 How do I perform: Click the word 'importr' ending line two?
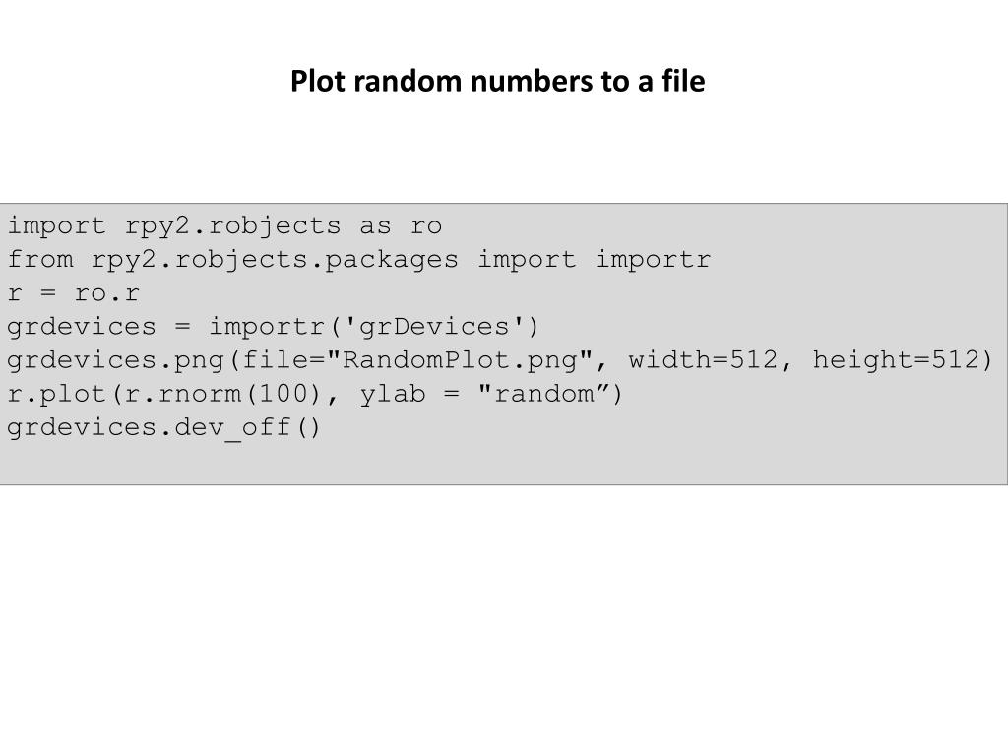coord(653,260)
